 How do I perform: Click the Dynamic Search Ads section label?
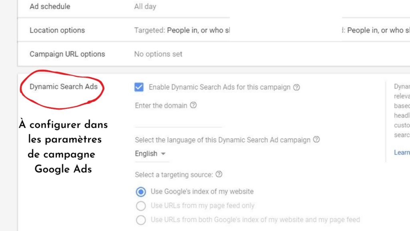tap(64, 86)
